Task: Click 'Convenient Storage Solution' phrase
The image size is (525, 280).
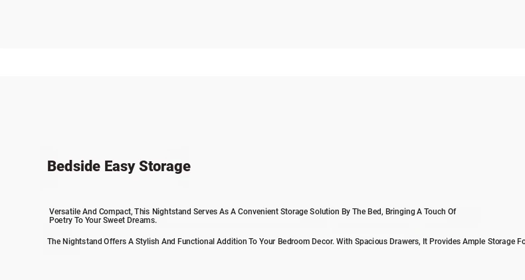Action: point(288,212)
